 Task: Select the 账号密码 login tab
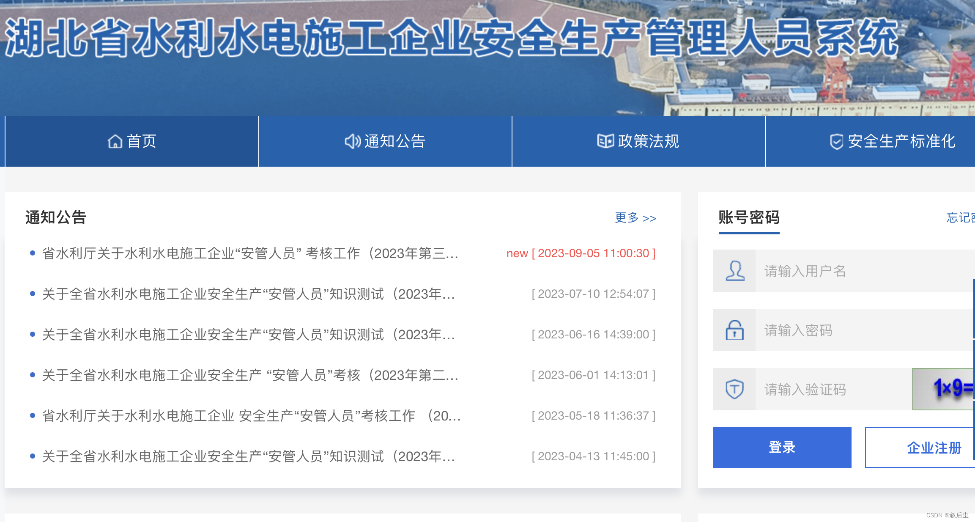(749, 218)
